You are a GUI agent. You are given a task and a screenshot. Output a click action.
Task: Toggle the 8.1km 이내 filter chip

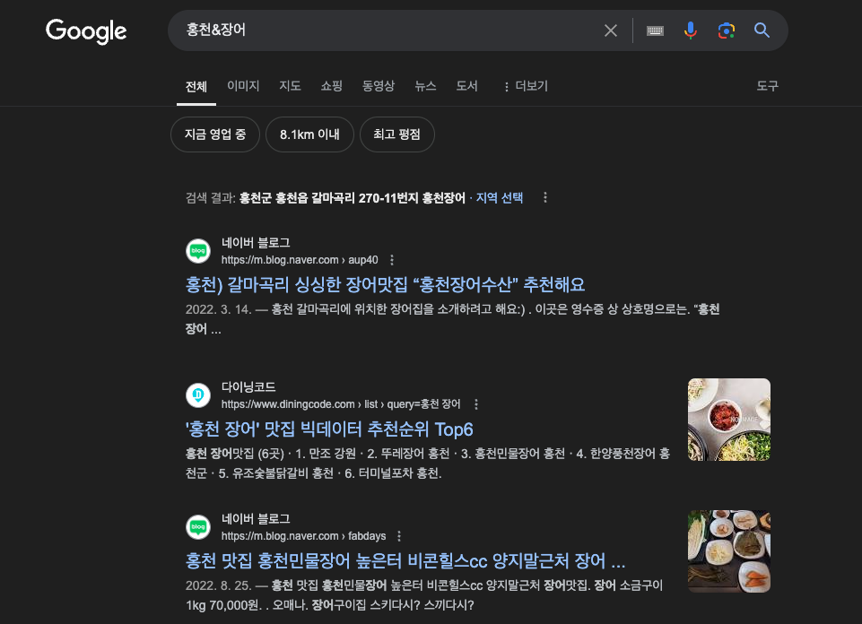click(x=309, y=134)
